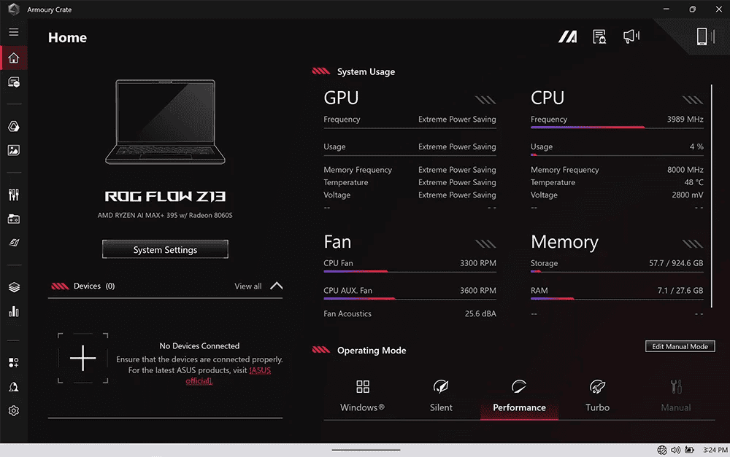Click the 57.7 / 924.6 GB storage value
The height and width of the screenshot is (457, 730).
click(676, 262)
